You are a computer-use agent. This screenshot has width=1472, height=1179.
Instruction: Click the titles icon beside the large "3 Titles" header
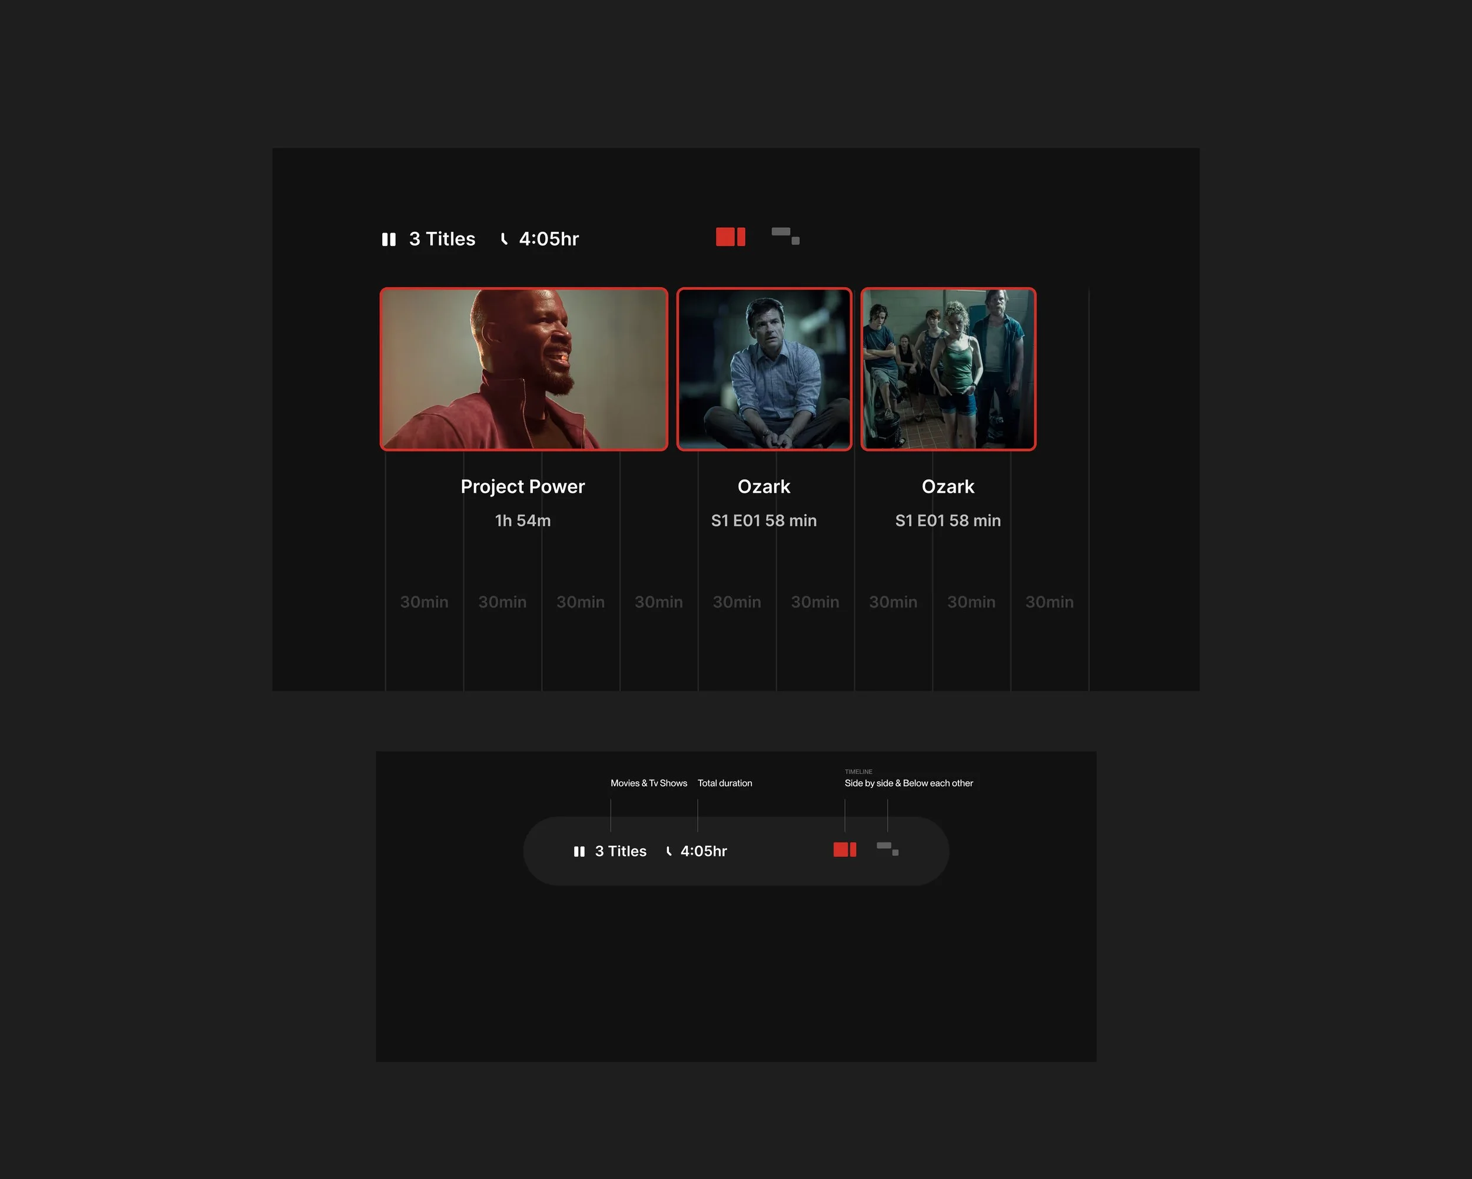(x=389, y=239)
